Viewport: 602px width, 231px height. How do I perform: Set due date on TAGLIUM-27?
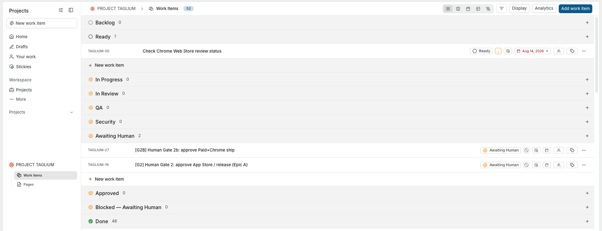point(547,150)
